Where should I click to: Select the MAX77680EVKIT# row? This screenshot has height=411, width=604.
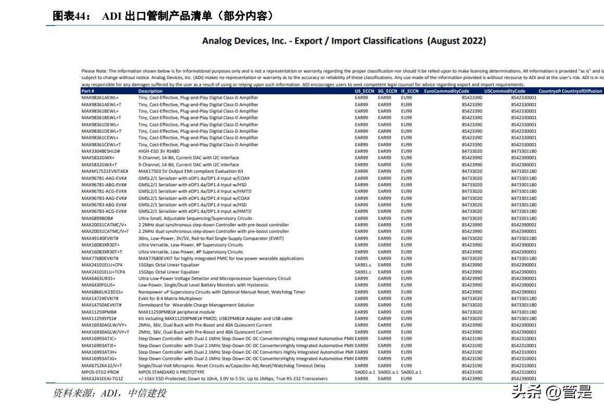click(x=103, y=258)
